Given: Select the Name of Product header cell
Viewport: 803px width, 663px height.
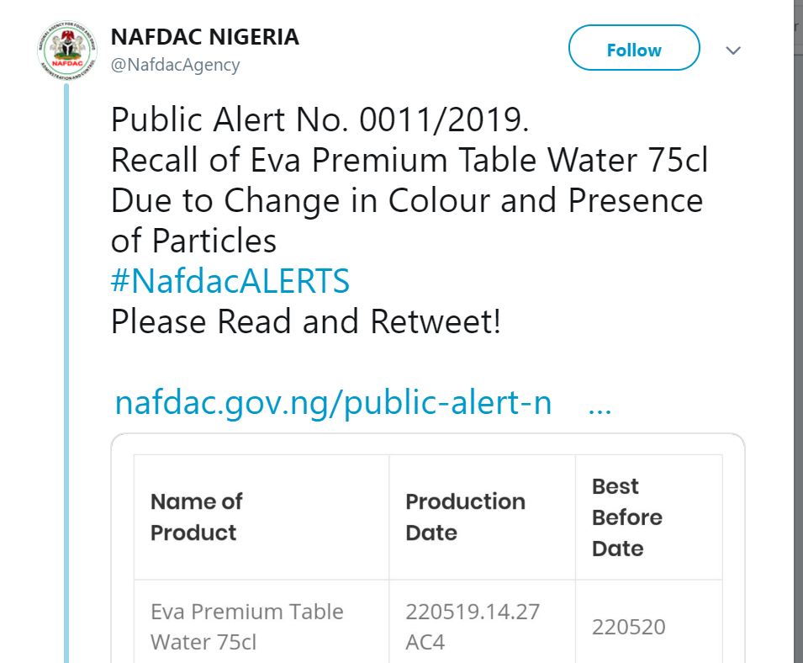Looking at the screenshot, I should [x=262, y=517].
